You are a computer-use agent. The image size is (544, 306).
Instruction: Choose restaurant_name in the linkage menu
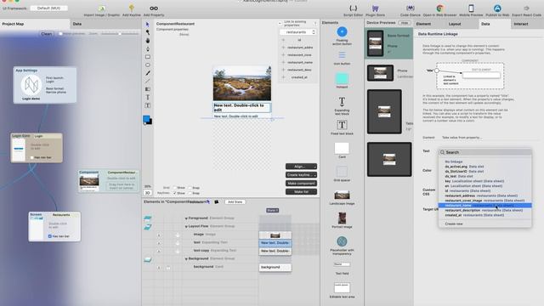click(x=484, y=206)
